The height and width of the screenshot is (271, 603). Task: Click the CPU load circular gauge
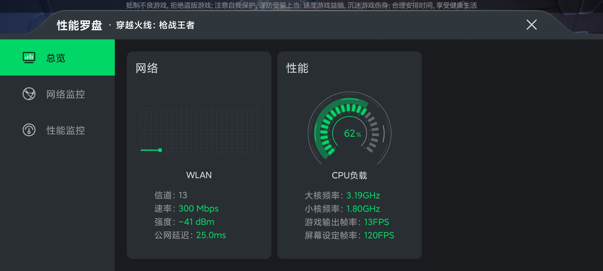[x=349, y=128]
